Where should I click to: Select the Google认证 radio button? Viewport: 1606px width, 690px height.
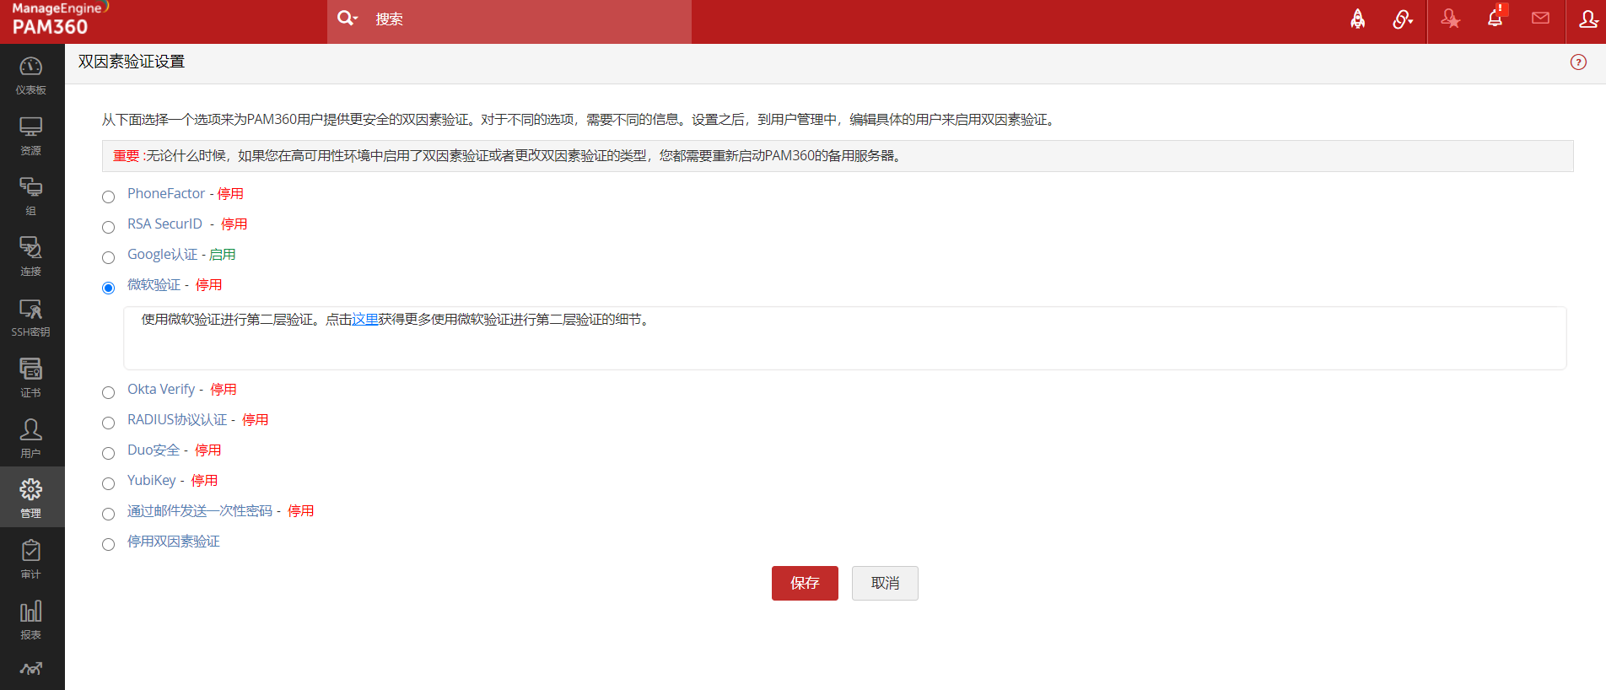coord(108,257)
